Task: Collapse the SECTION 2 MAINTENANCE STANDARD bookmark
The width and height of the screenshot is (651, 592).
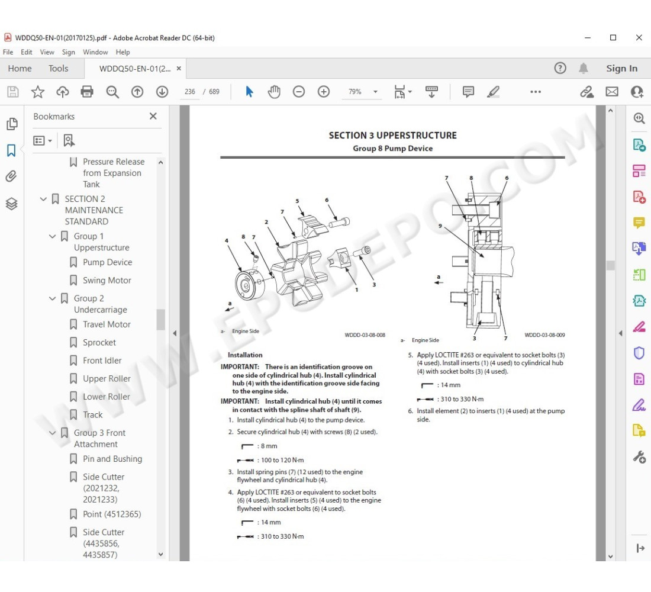Action: (43, 199)
